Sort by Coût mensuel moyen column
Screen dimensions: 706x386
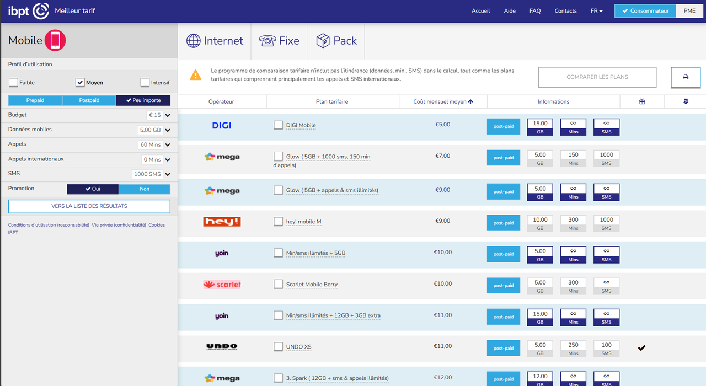[x=443, y=101]
